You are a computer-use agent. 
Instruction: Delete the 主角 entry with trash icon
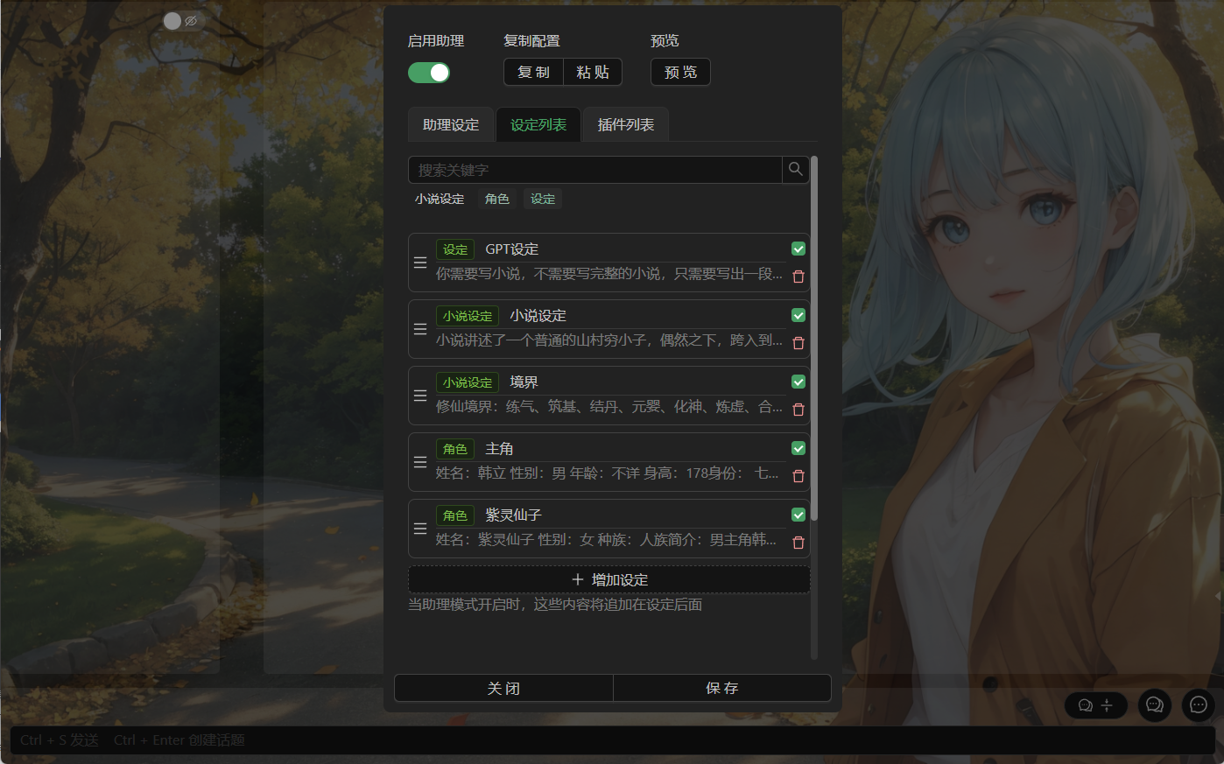tap(798, 476)
